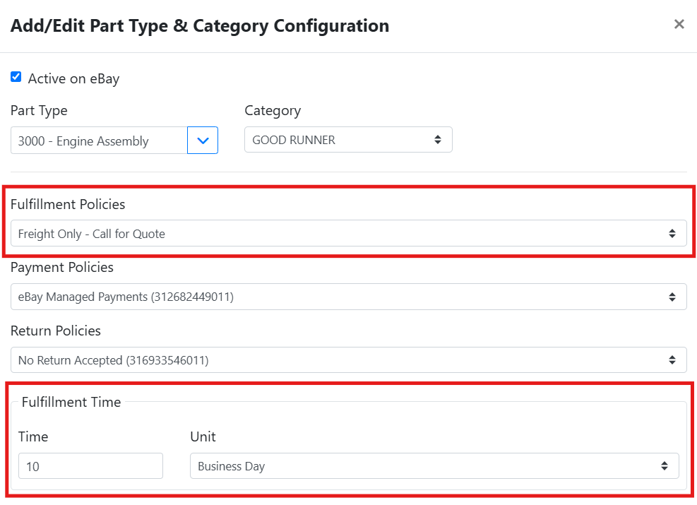Expand Part Type list with blue chevron
Image resolution: width=697 pixels, height=505 pixels.
point(203,141)
